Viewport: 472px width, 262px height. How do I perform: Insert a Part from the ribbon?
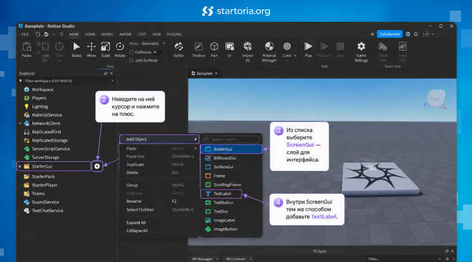coord(214,51)
